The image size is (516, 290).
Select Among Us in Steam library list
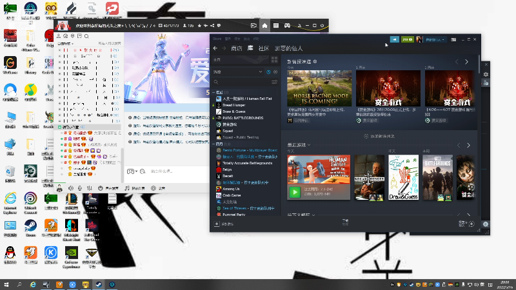click(231, 189)
